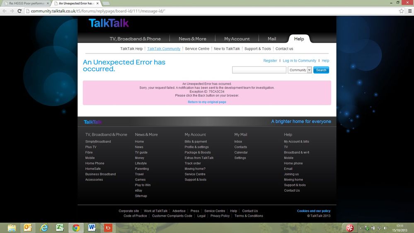The height and width of the screenshot is (233, 414).
Task: Click 'Log in to Community' link
Action: 299,61
